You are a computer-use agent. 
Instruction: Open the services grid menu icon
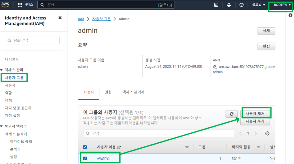click(x=20, y=5)
